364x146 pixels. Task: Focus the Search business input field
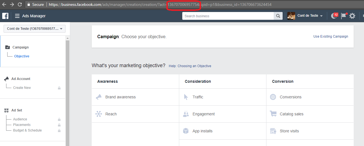(x=228, y=16)
